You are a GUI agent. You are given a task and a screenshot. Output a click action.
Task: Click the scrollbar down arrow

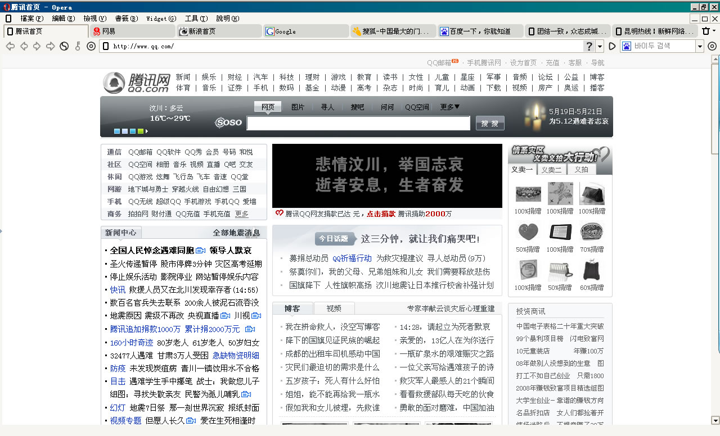(715, 420)
